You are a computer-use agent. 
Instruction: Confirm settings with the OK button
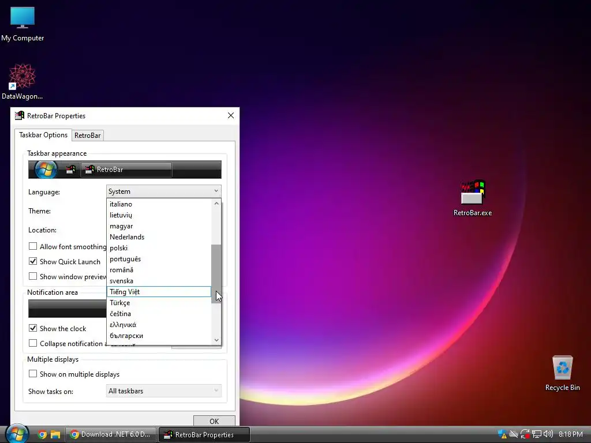tap(214, 421)
